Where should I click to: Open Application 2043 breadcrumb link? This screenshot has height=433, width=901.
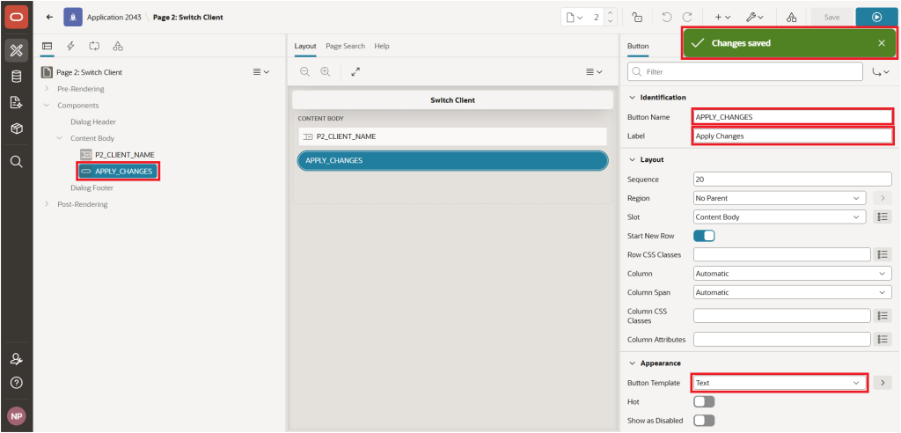(x=115, y=18)
